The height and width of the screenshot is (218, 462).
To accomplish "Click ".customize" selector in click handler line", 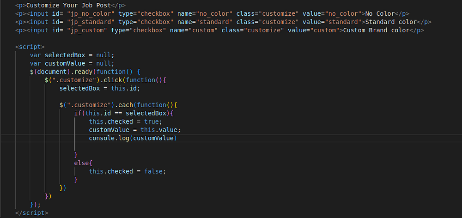I will pyautogui.click(x=74, y=80).
